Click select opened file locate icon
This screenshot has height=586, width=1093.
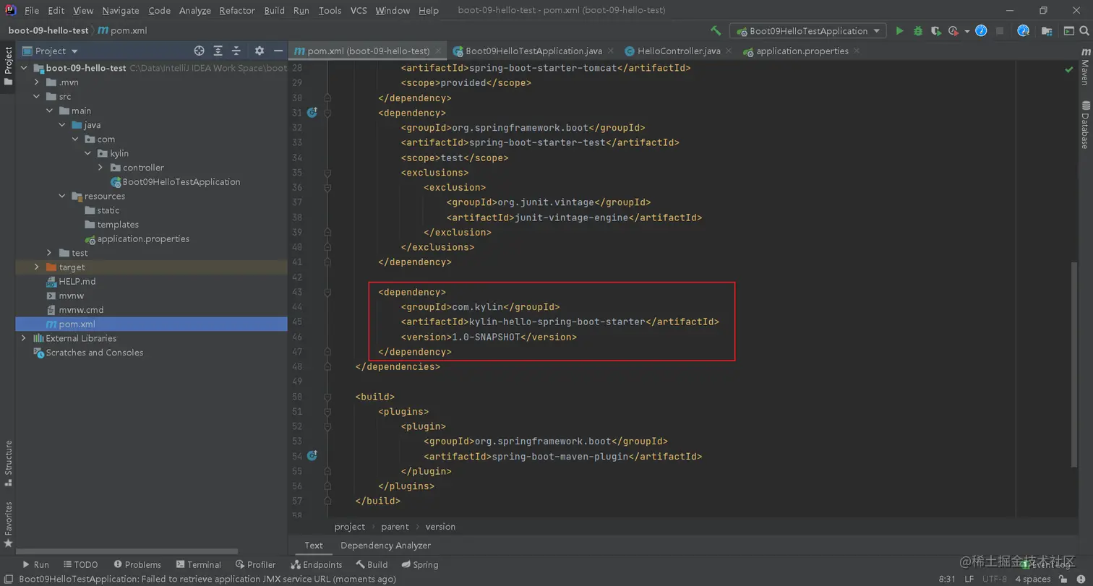click(200, 51)
